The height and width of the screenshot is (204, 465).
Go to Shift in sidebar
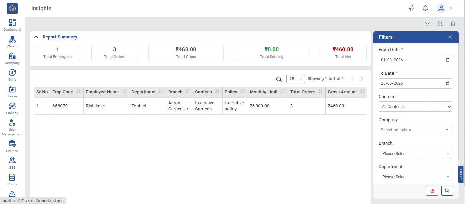tap(12, 75)
